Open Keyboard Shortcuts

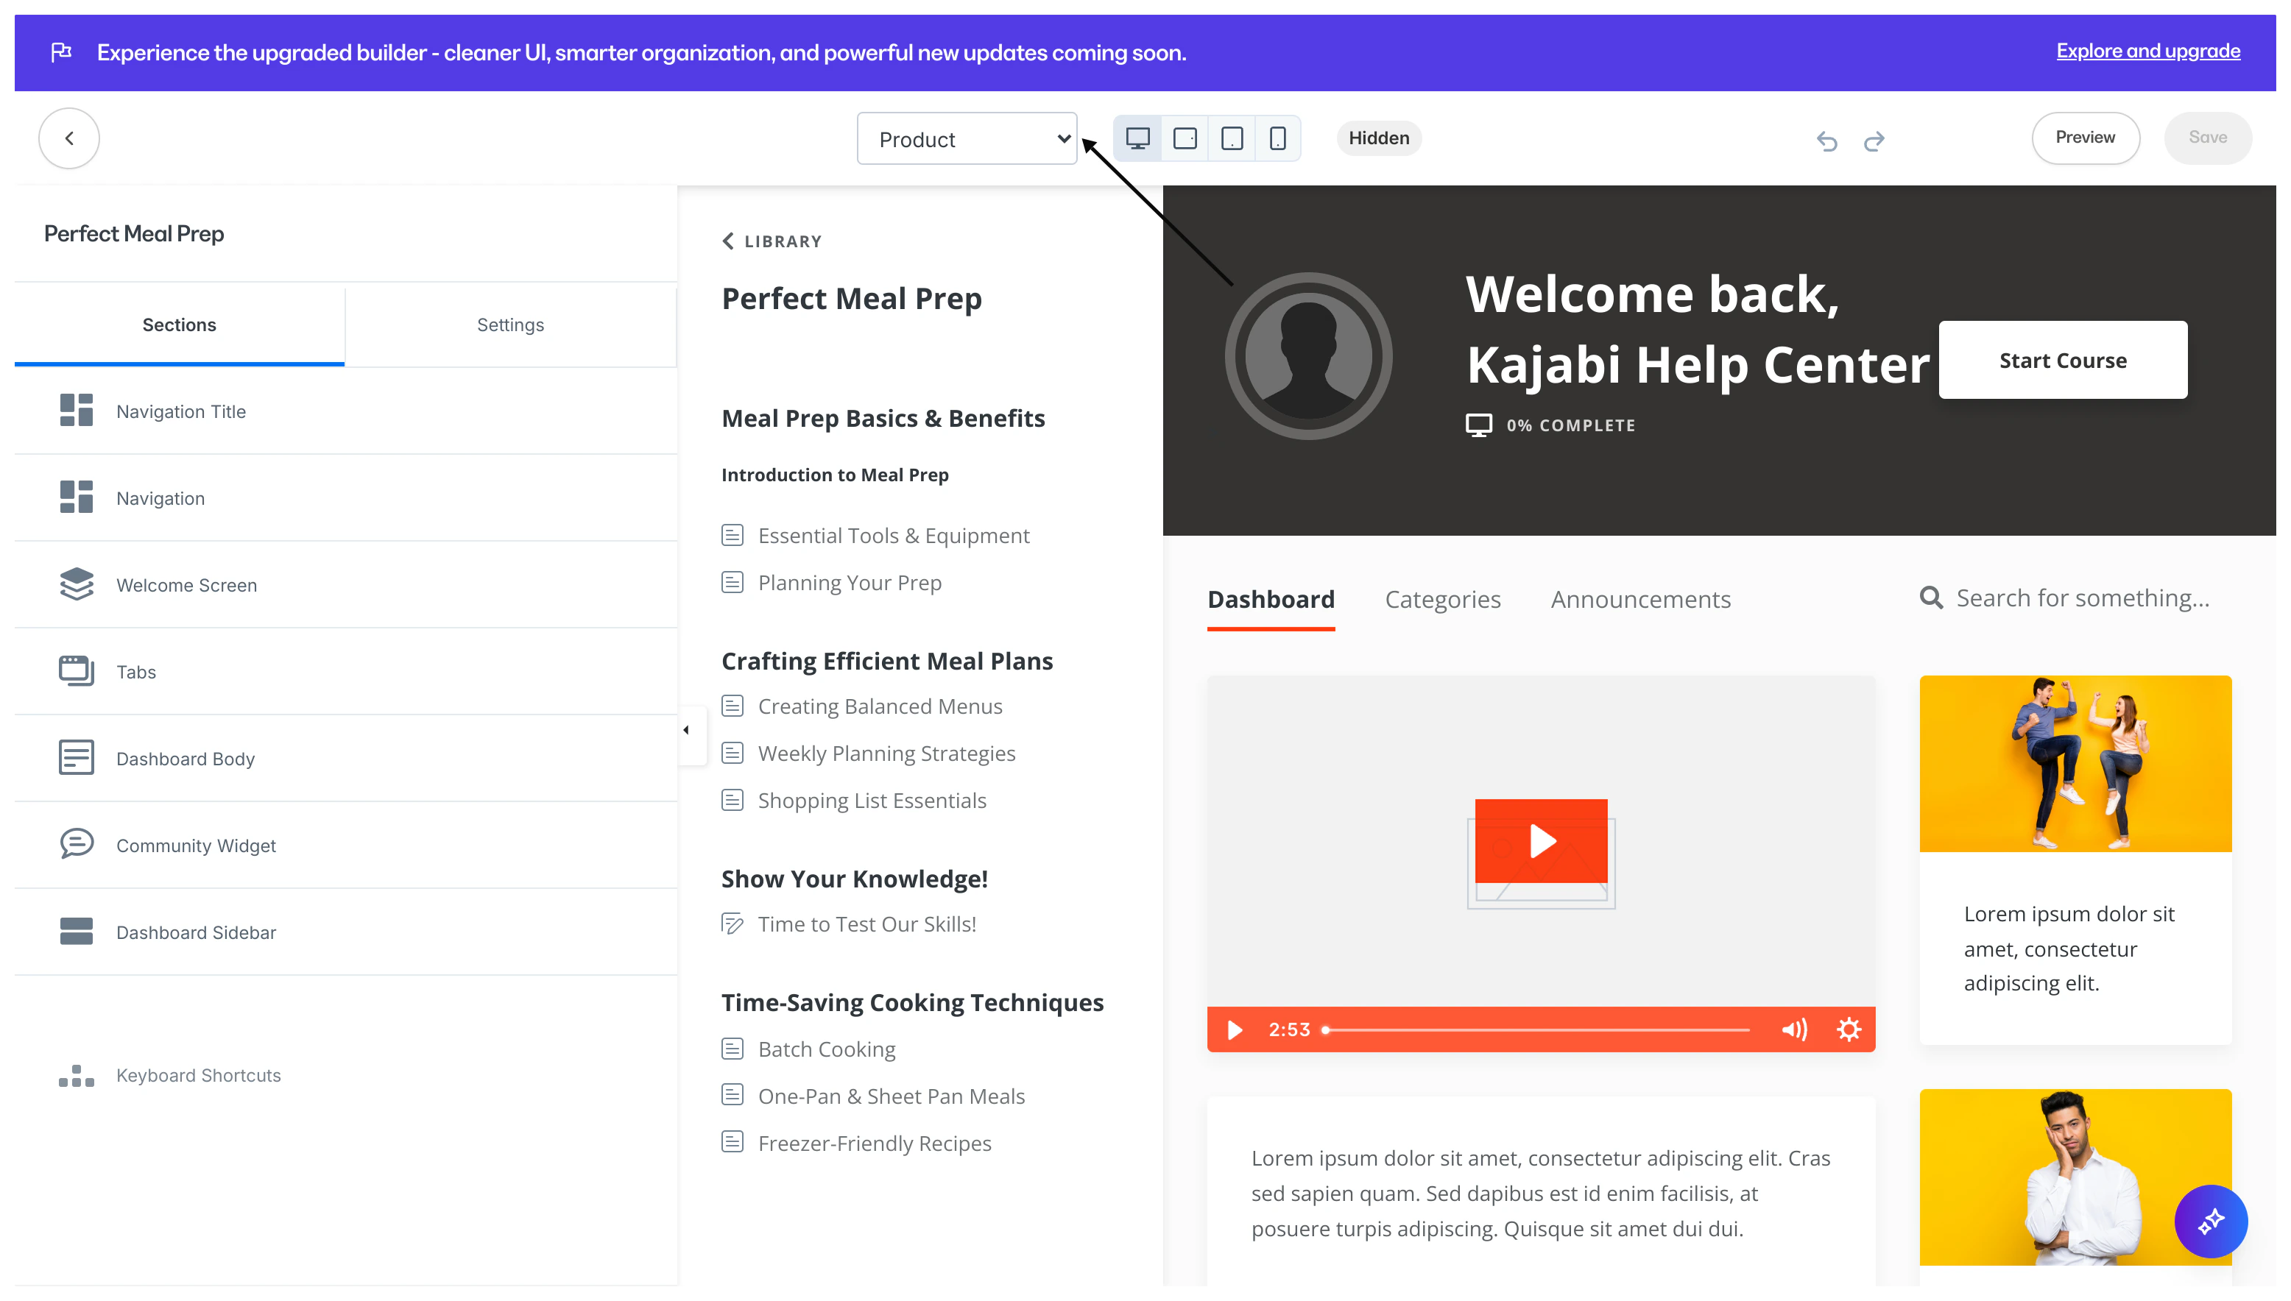point(170,1075)
